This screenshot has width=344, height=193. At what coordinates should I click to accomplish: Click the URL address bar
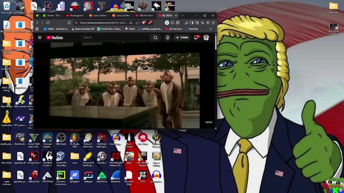103,23
